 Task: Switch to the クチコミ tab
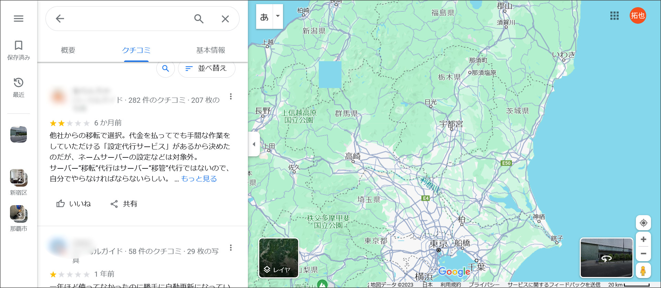tap(136, 50)
